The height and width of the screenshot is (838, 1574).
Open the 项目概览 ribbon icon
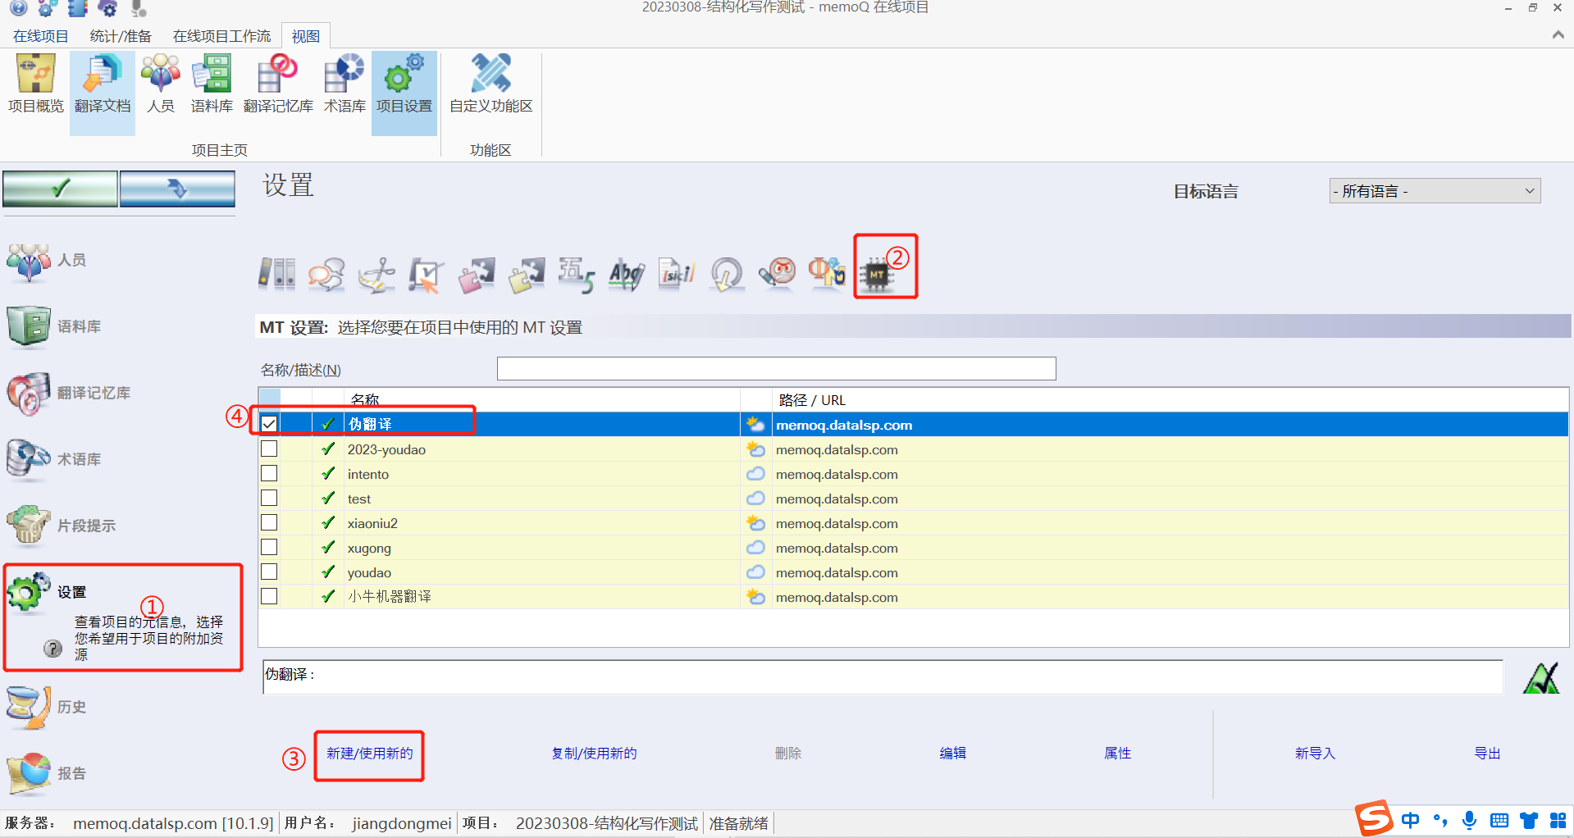pos(35,85)
